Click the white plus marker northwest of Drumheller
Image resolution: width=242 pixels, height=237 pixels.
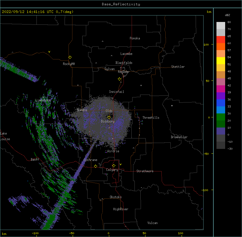pyautogui.click(x=172, y=106)
